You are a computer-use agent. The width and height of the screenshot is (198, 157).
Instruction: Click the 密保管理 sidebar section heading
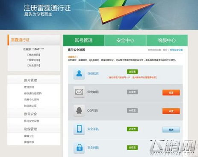click(x=30, y=129)
